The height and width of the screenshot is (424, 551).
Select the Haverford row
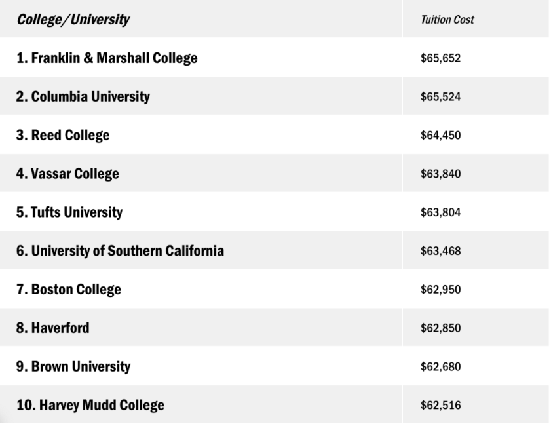(x=53, y=328)
